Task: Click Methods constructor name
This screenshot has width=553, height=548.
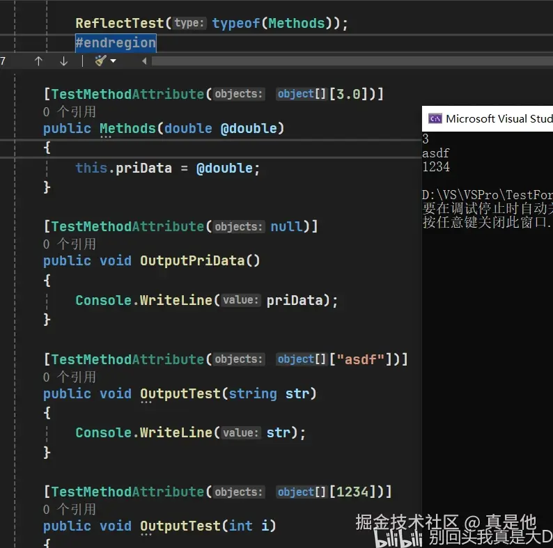Action: (x=127, y=128)
